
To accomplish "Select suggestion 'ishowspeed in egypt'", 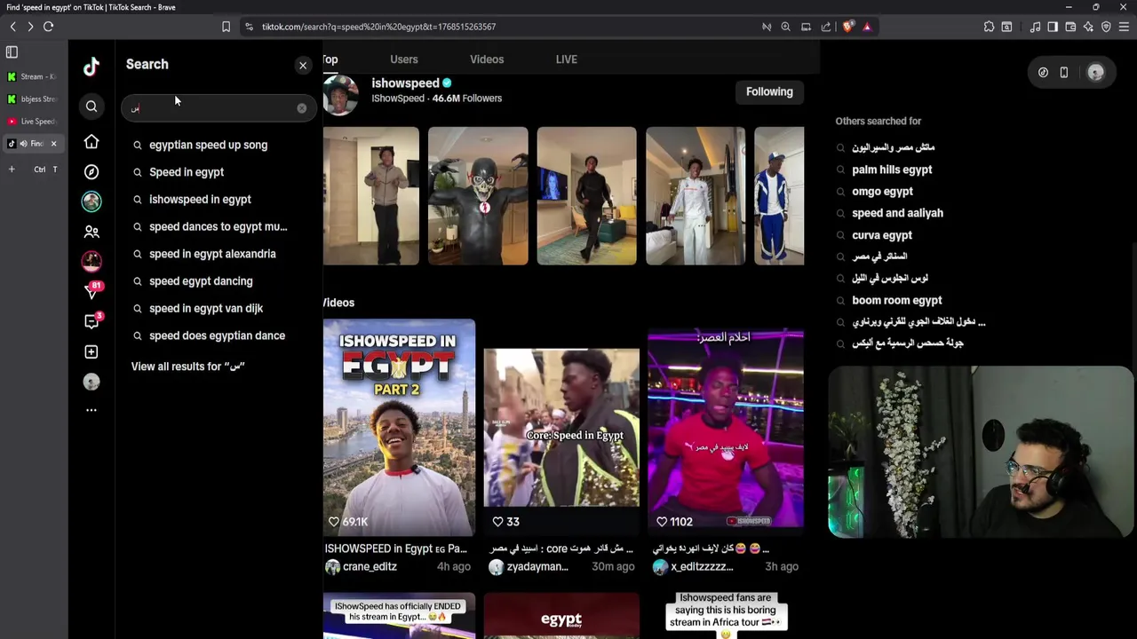I will point(200,200).
